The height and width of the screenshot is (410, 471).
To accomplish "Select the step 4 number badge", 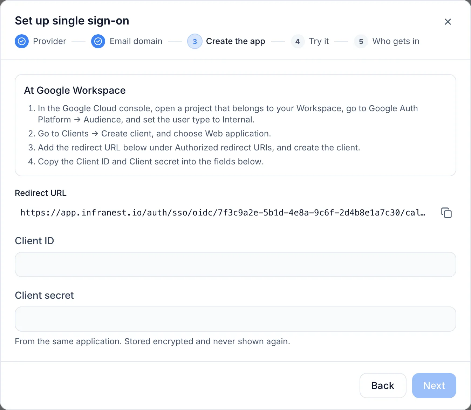I will click(x=298, y=41).
